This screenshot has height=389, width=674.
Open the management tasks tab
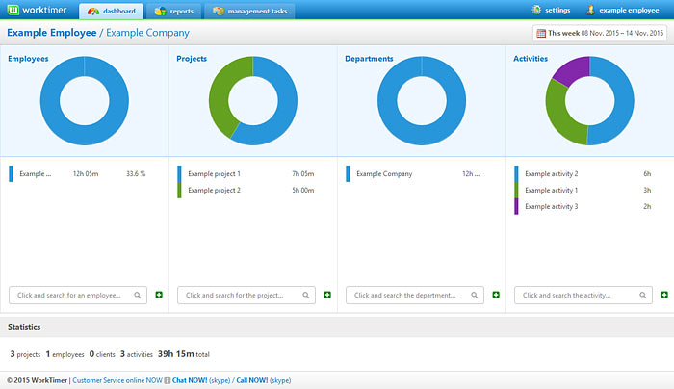click(249, 12)
